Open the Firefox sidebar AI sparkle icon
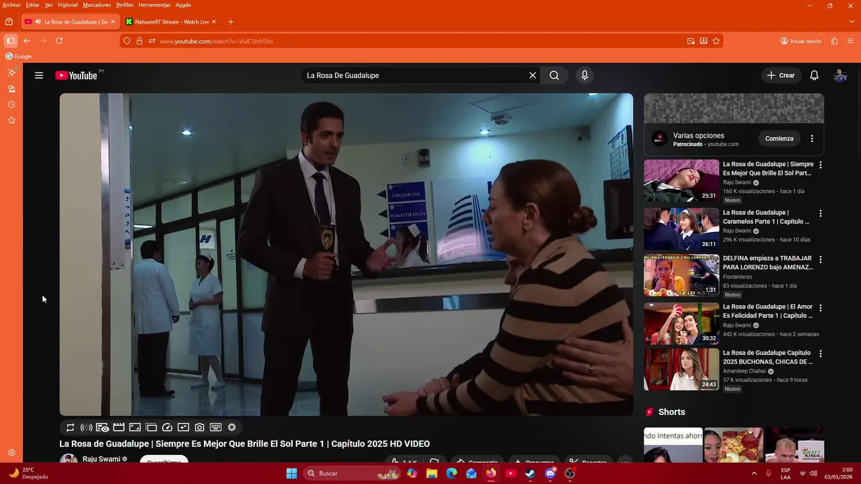The width and height of the screenshot is (861, 484). [x=11, y=72]
